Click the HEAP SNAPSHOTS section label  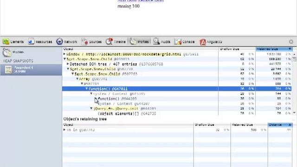(x=18, y=61)
